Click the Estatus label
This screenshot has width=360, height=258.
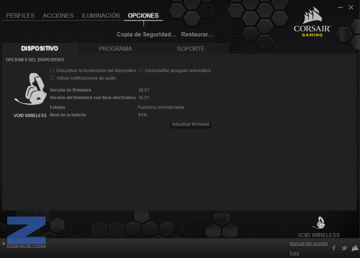57,107
